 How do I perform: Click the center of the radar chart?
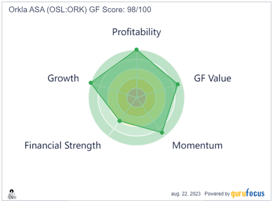click(x=136, y=98)
